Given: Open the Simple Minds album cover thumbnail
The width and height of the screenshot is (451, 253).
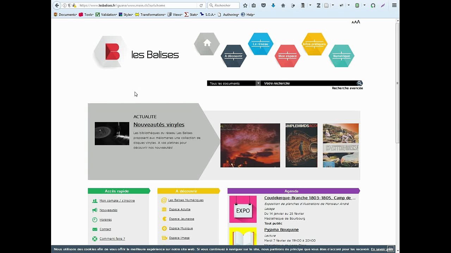Looking at the screenshot, I should [301, 145].
